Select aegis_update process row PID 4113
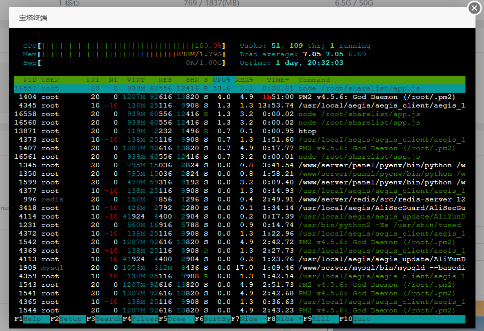Viewport: 484px width, 331px height. coord(240,259)
